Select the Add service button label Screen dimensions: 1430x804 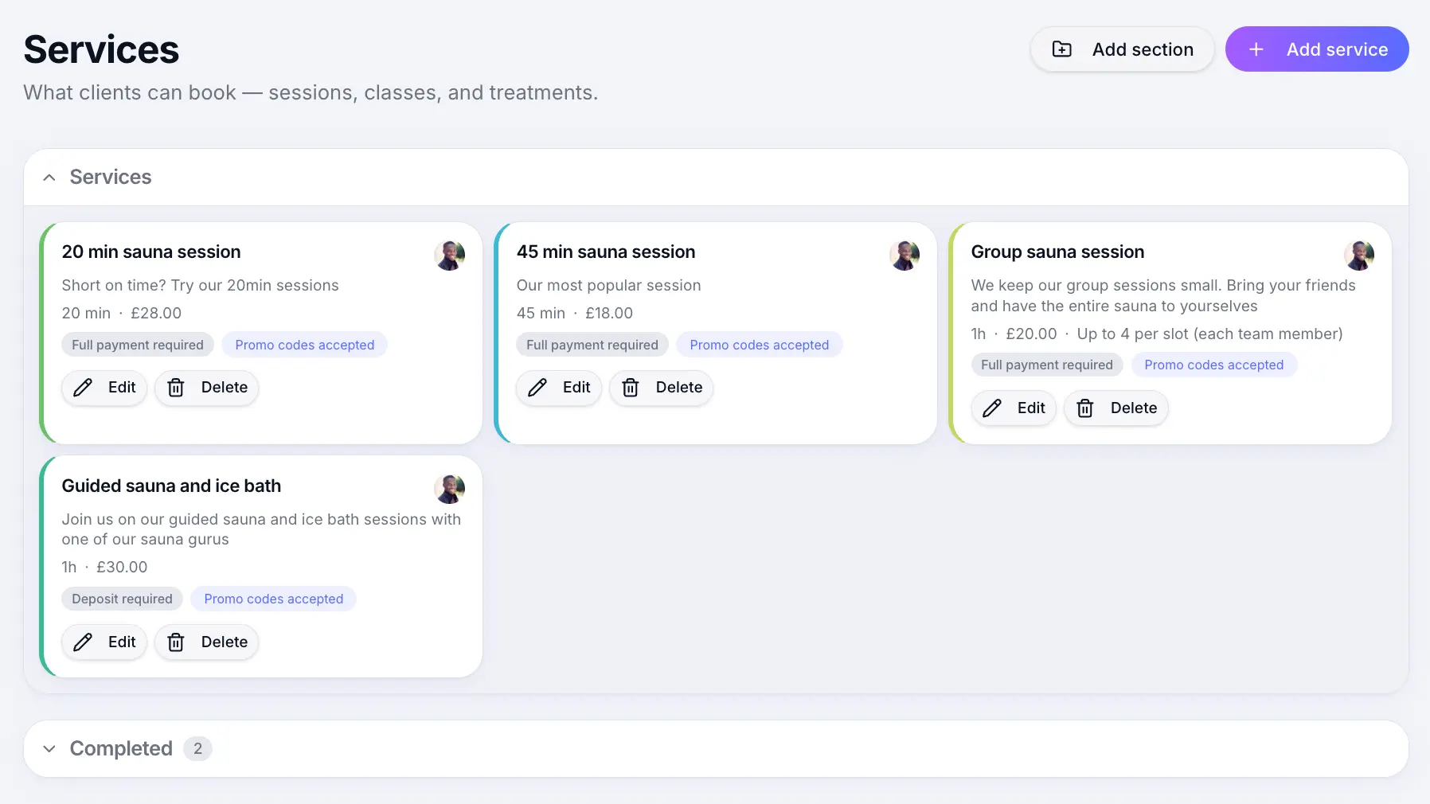point(1337,49)
